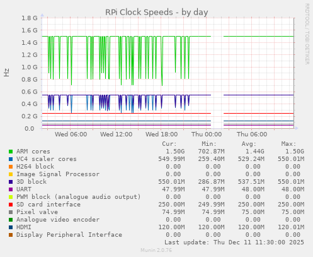The height and width of the screenshot is (257, 313).
Task: Click VC4 scaler cores current value 549.99M
Action: tap(171, 159)
